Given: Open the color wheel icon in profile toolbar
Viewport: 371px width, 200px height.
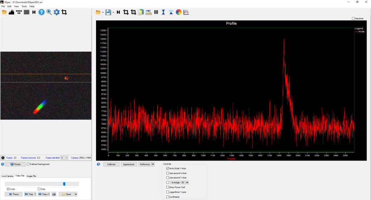Looking at the screenshot, I should click(178, 12).
